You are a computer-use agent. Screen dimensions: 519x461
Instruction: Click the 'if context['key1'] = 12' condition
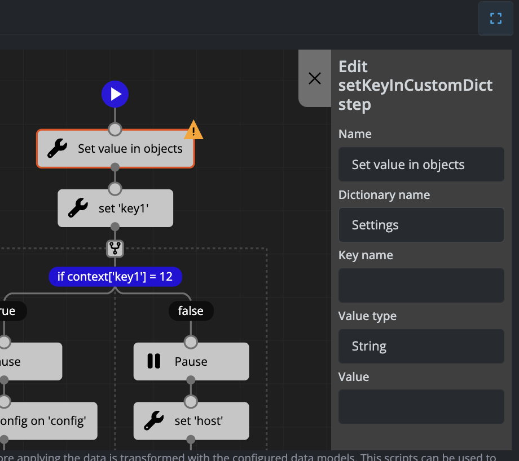[x=115, y=277]
